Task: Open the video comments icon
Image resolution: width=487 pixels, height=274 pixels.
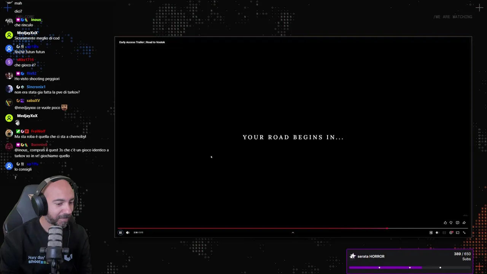Action: pos(457,223)
